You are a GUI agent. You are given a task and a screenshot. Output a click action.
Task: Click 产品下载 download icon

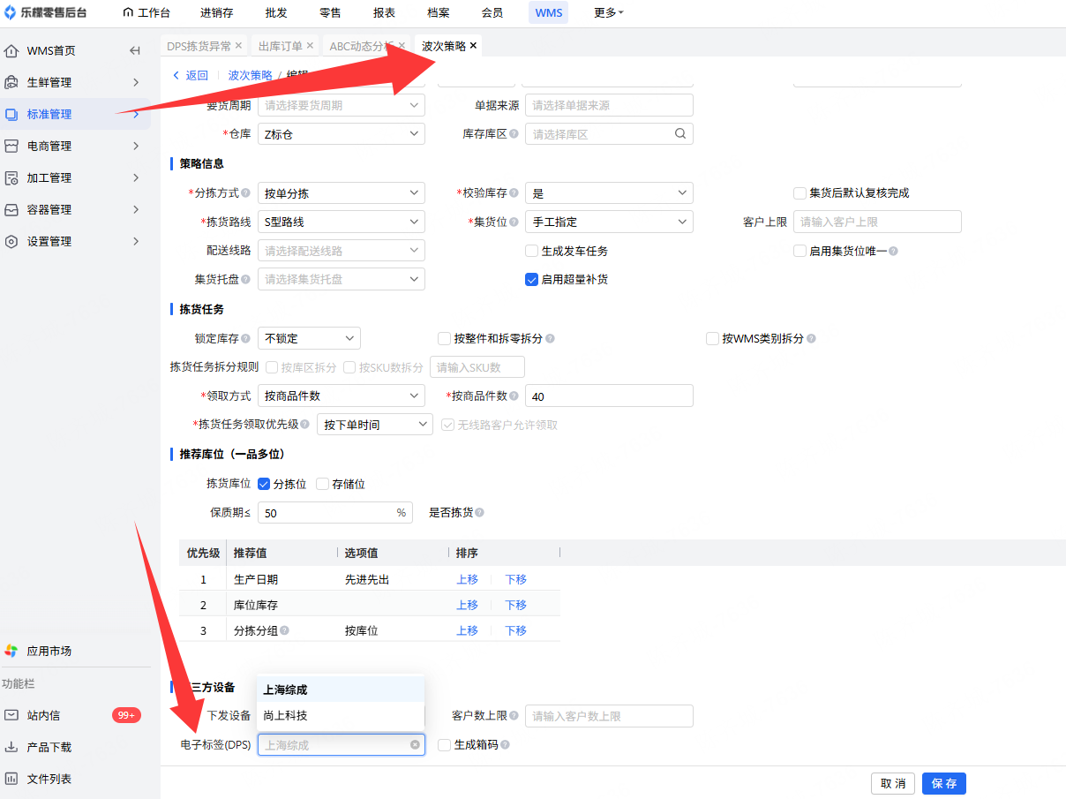click(x=11, y=747)
